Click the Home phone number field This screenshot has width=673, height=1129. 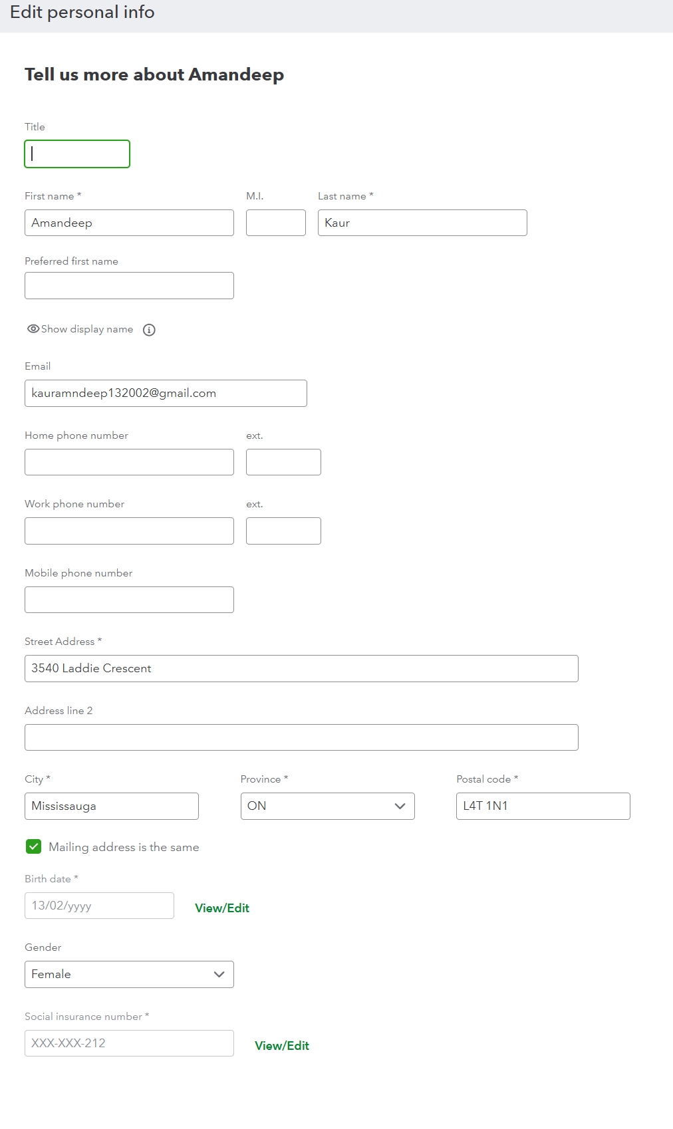click(129, 462)
